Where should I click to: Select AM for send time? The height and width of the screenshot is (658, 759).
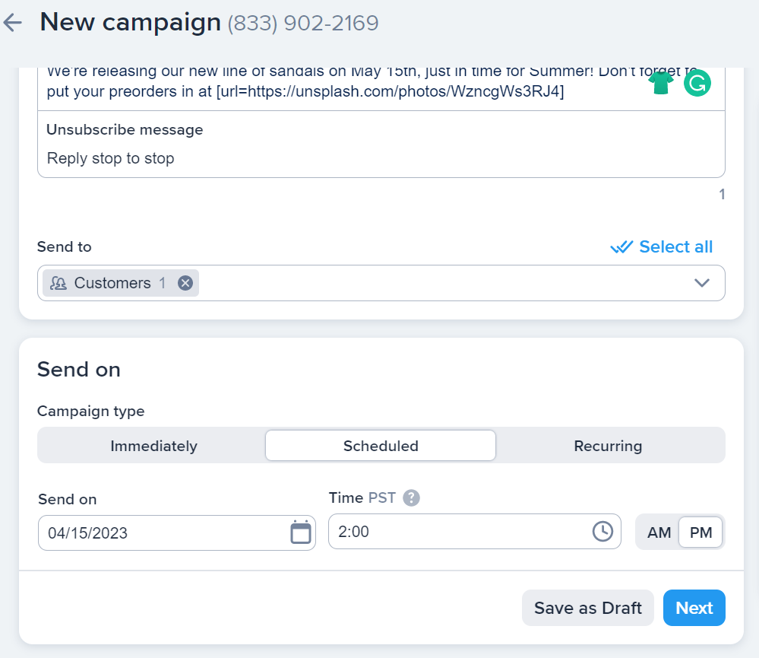coord(659,532)
